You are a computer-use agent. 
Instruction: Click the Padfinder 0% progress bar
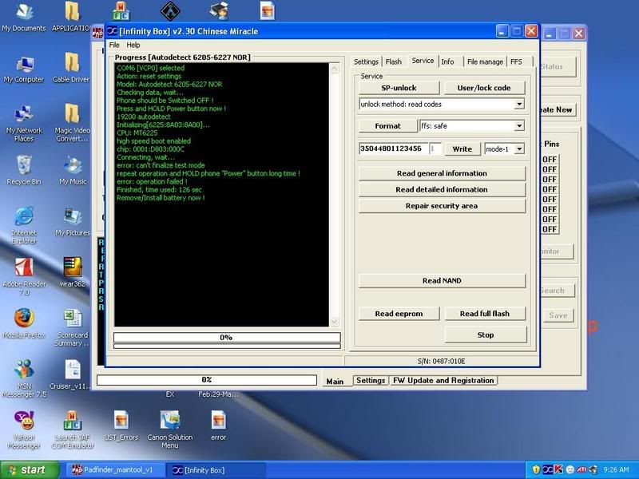point(207,380)
